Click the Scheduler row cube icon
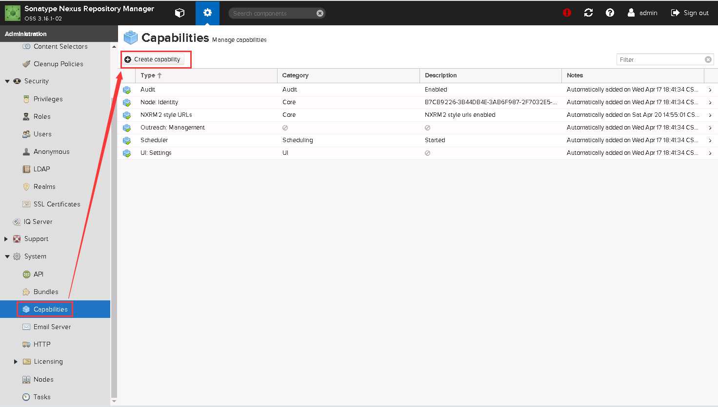Image resolution: width=718 pixels, height=407 pixels. point(127,140)
